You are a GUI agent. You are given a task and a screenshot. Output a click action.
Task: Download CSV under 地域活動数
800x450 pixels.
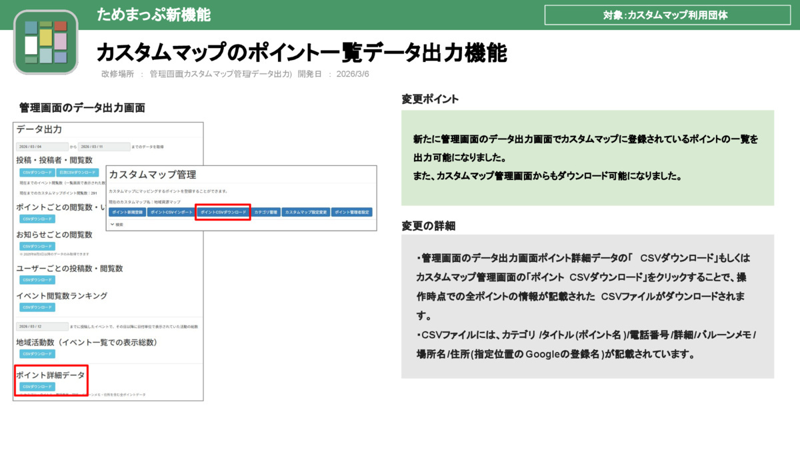click(x=37, y=354)
